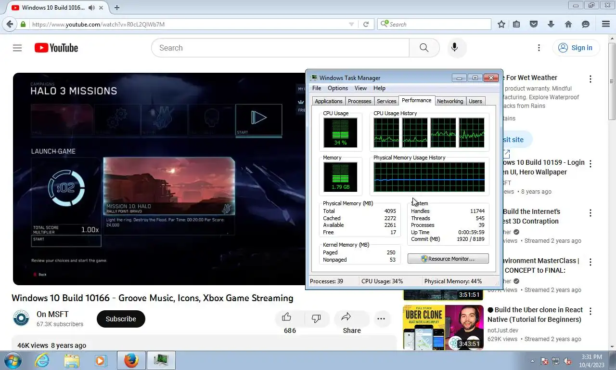The width and height of the screenshot is (616, 370).
Task: Click the chat smiley icon in toolbar
Action: [x=586, y=24]
